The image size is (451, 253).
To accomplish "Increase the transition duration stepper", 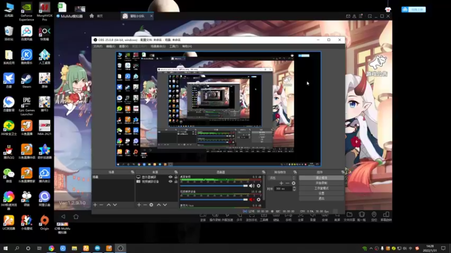I will [294, 188].
